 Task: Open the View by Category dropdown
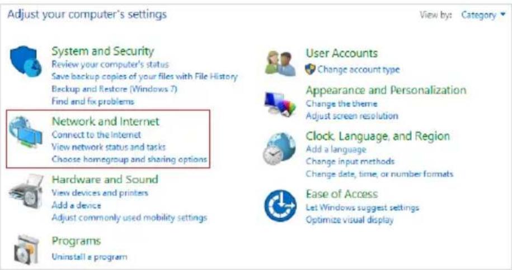pos(483,15)
